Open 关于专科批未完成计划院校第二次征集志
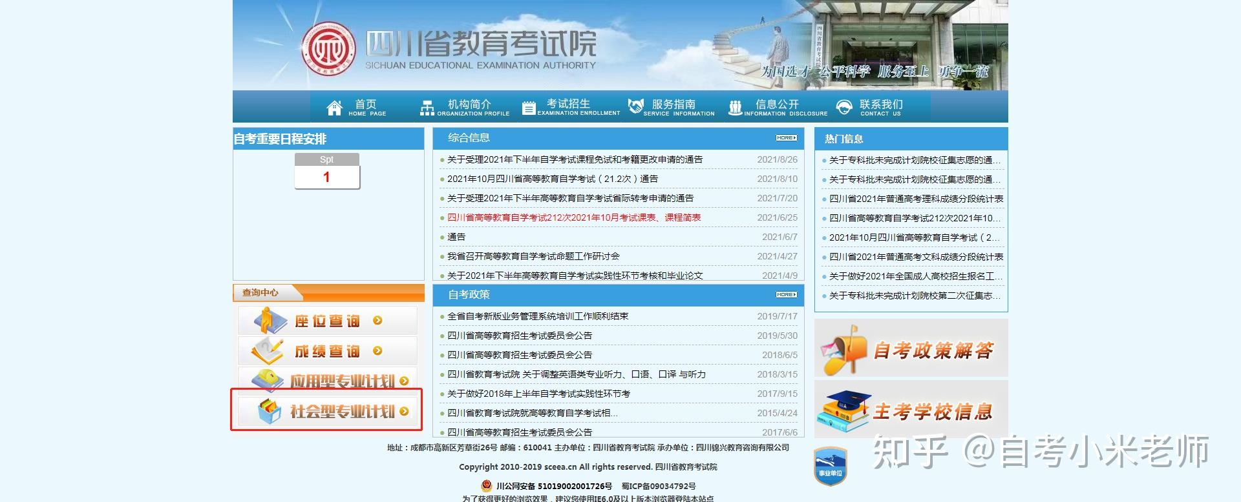Image resolution: width=1241 pixels, height=502 pixels. [x=915, y=296]
